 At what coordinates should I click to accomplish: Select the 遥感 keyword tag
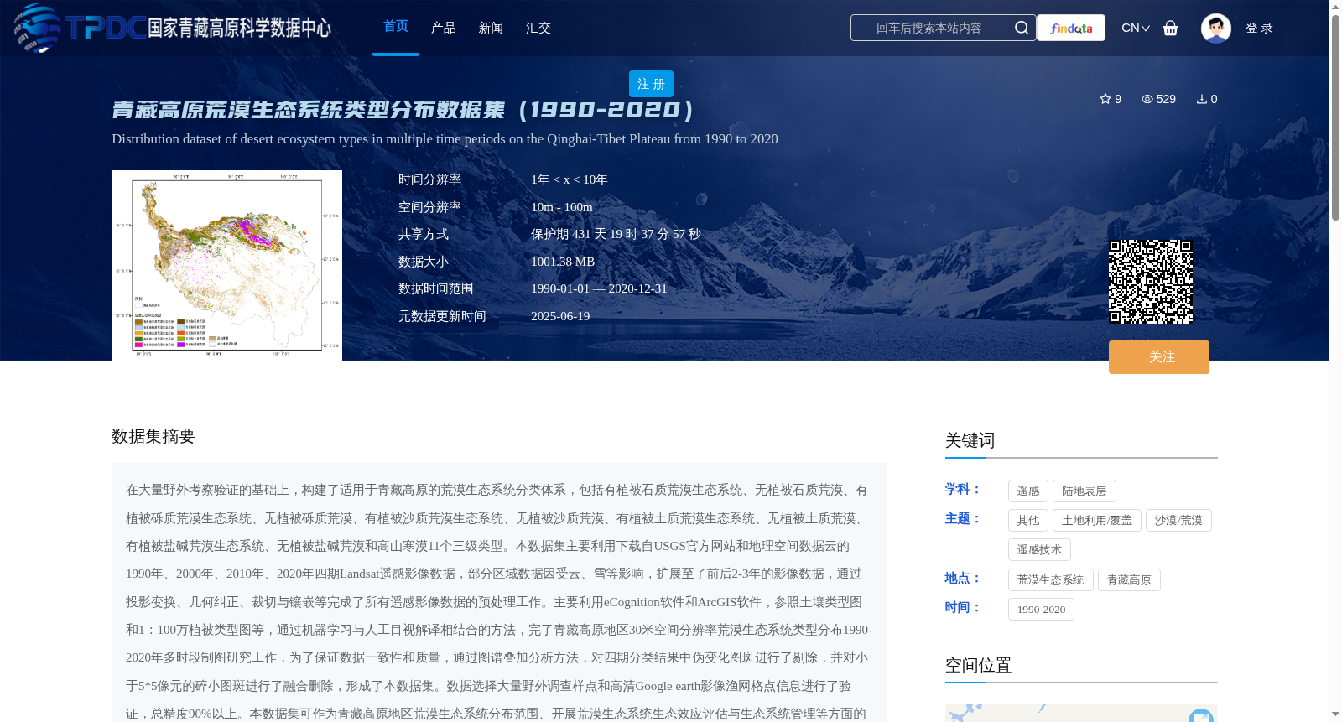pos(1028,491)
